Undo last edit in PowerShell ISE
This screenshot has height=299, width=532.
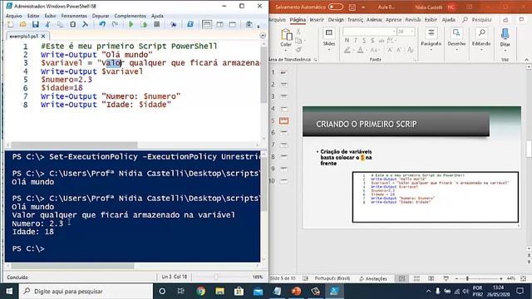point(102,24)
